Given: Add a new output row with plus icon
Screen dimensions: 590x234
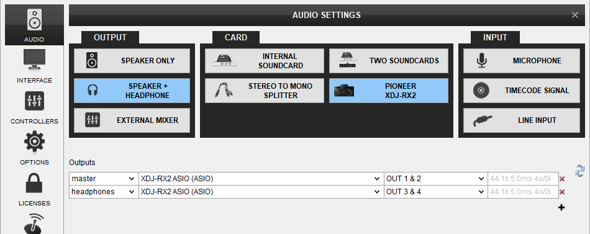Looking at the screenshot, I should (561, 207).
